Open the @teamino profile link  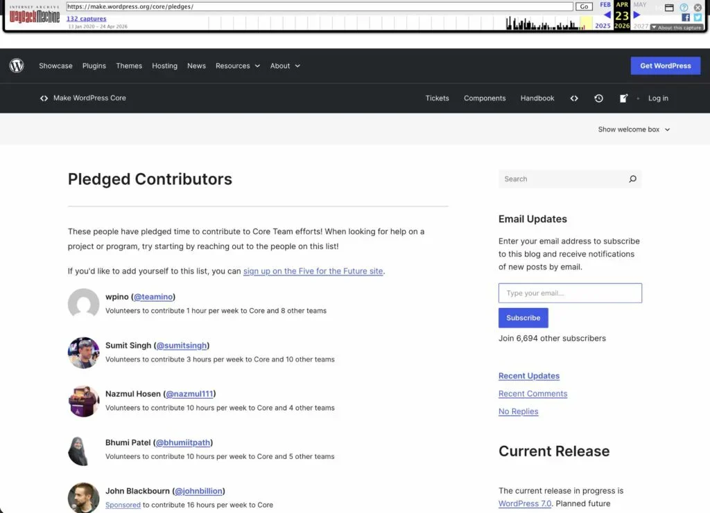click(x=153, y=297)
